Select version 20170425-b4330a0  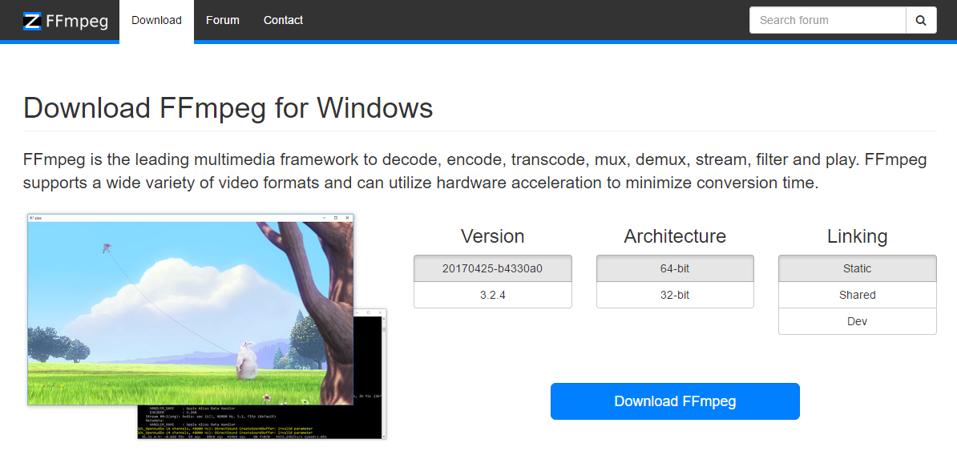[492, 268]
